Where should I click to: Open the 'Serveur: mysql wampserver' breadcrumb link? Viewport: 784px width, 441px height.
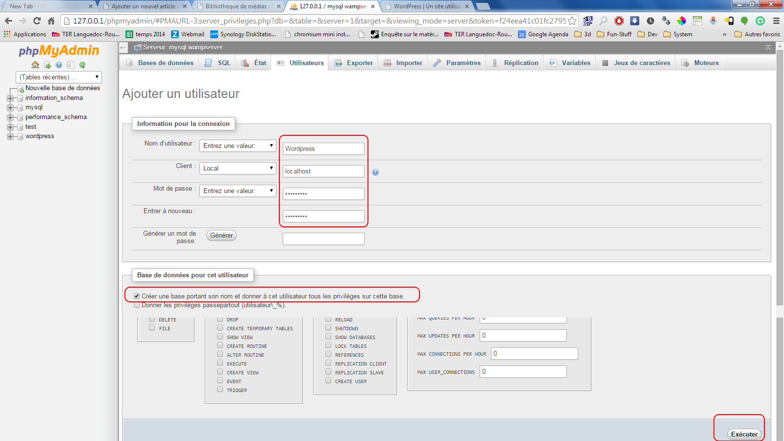click(x=182, y=48)
